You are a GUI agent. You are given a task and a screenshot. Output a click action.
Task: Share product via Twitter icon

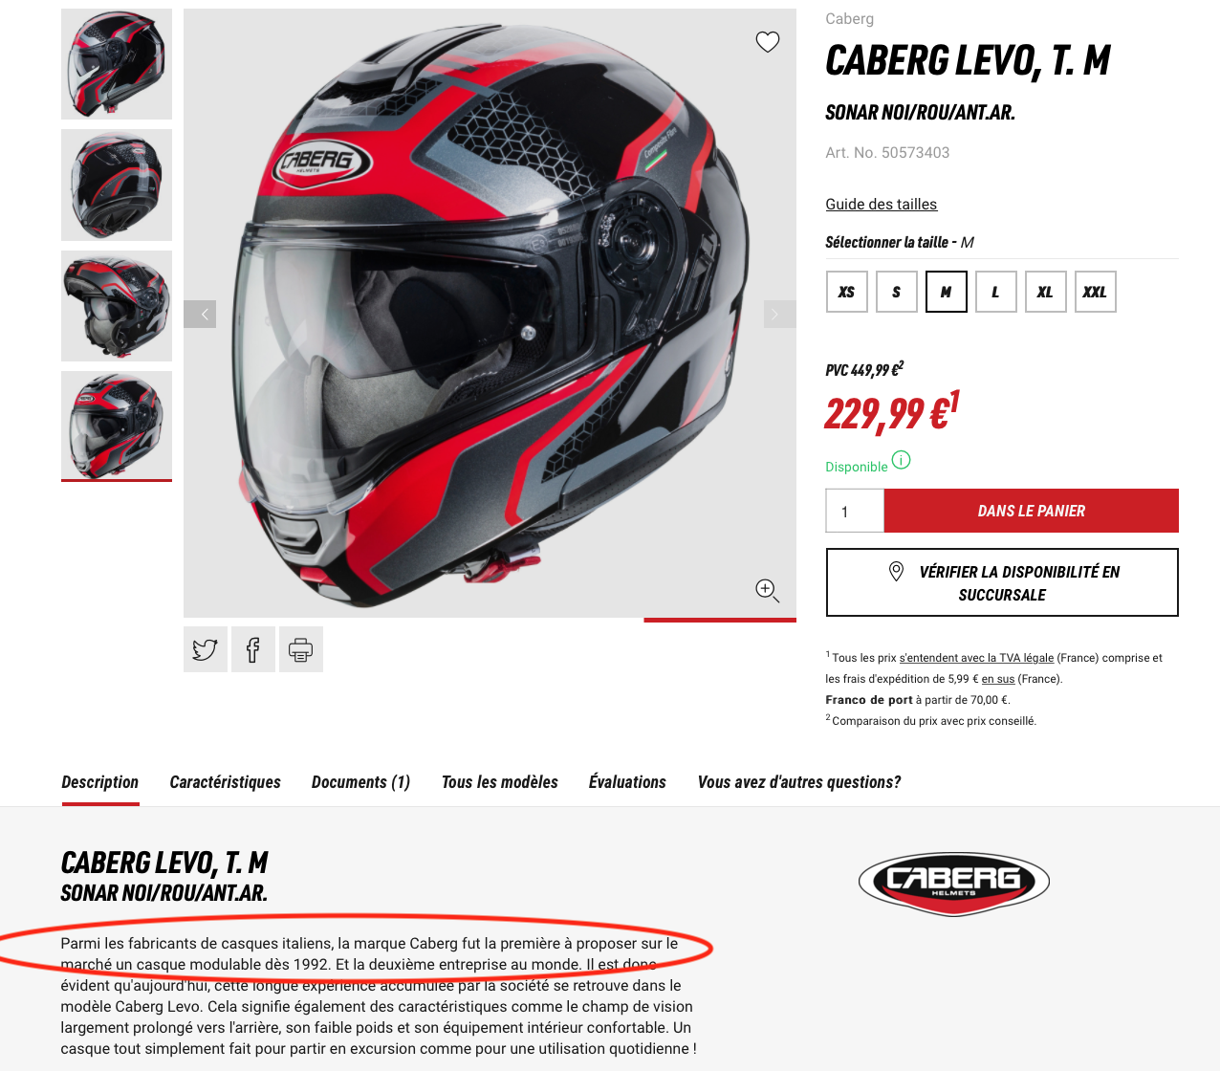pos(206,650)
